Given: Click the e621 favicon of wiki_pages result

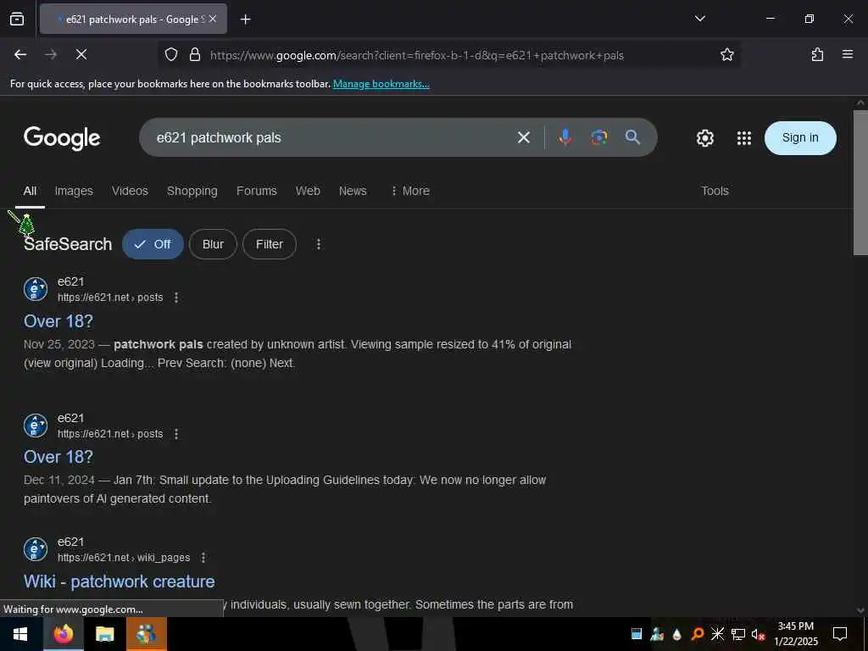Looking at the screenshot, I should click(x=36, y=549).
